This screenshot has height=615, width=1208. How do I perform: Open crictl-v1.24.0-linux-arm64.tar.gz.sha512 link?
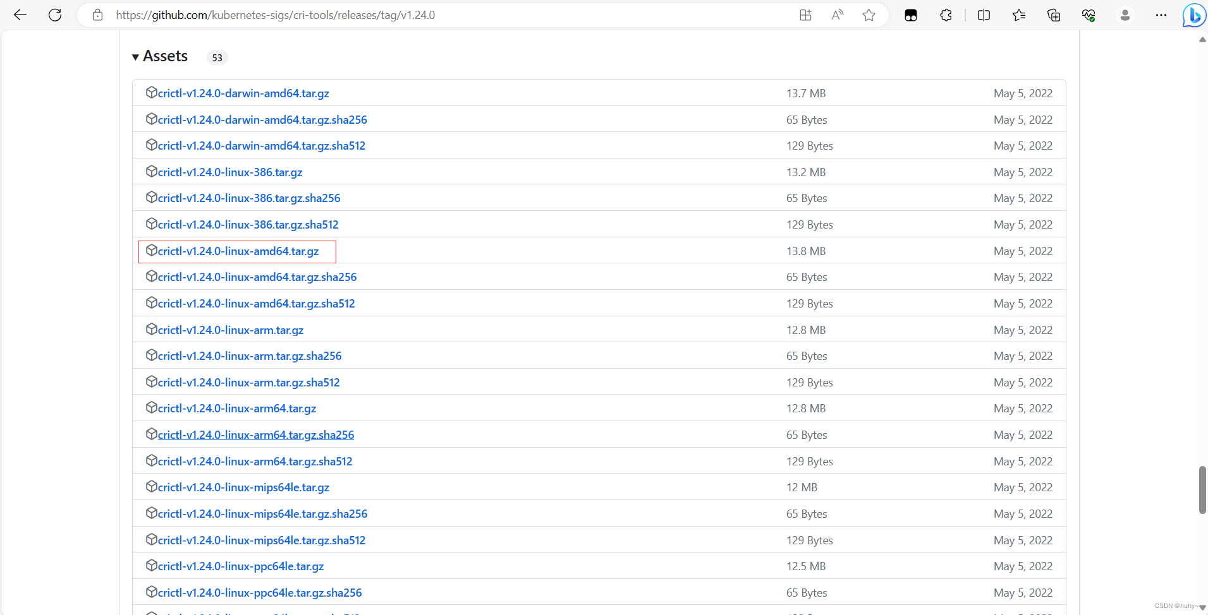[255, 462]
